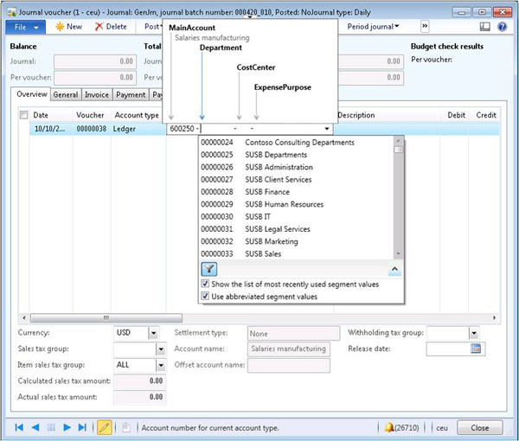Uncheck Use abbreviated segment values
This screenshot has height=441, width=519.
205,297
